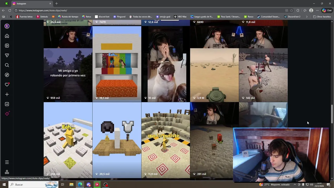Open the Explore compass icon

coord(7,75)
